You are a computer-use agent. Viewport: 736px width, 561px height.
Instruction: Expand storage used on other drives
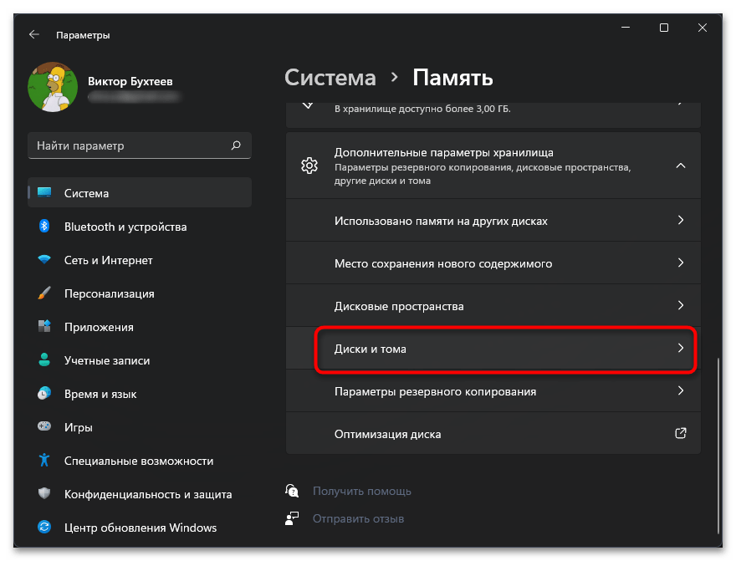[x=681, y=222]
